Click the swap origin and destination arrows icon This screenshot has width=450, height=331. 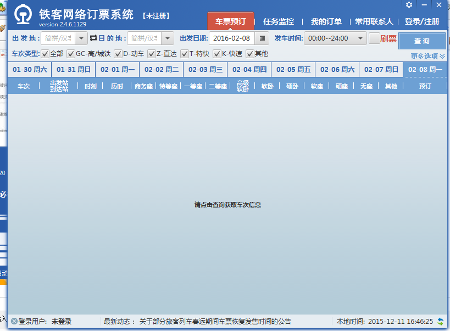(93, 38)
